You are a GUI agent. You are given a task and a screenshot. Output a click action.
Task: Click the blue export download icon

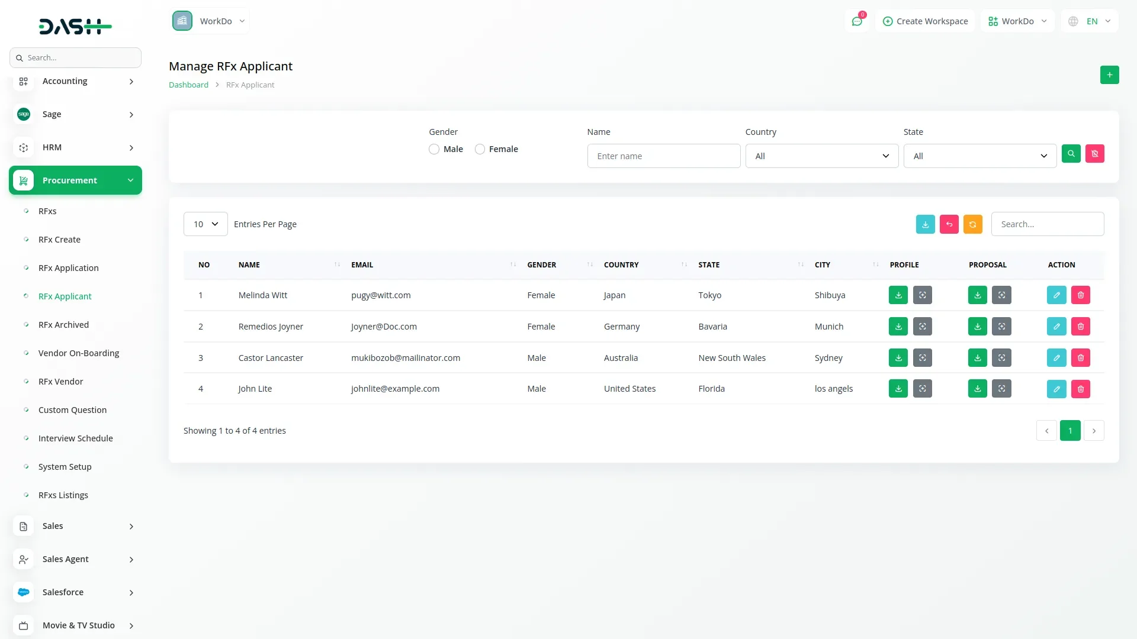click(925, 224)
